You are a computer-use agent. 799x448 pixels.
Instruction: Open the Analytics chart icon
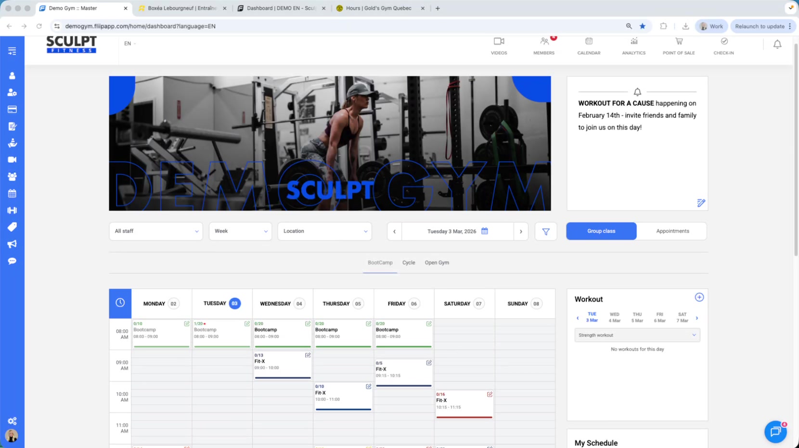click(633, 42)
